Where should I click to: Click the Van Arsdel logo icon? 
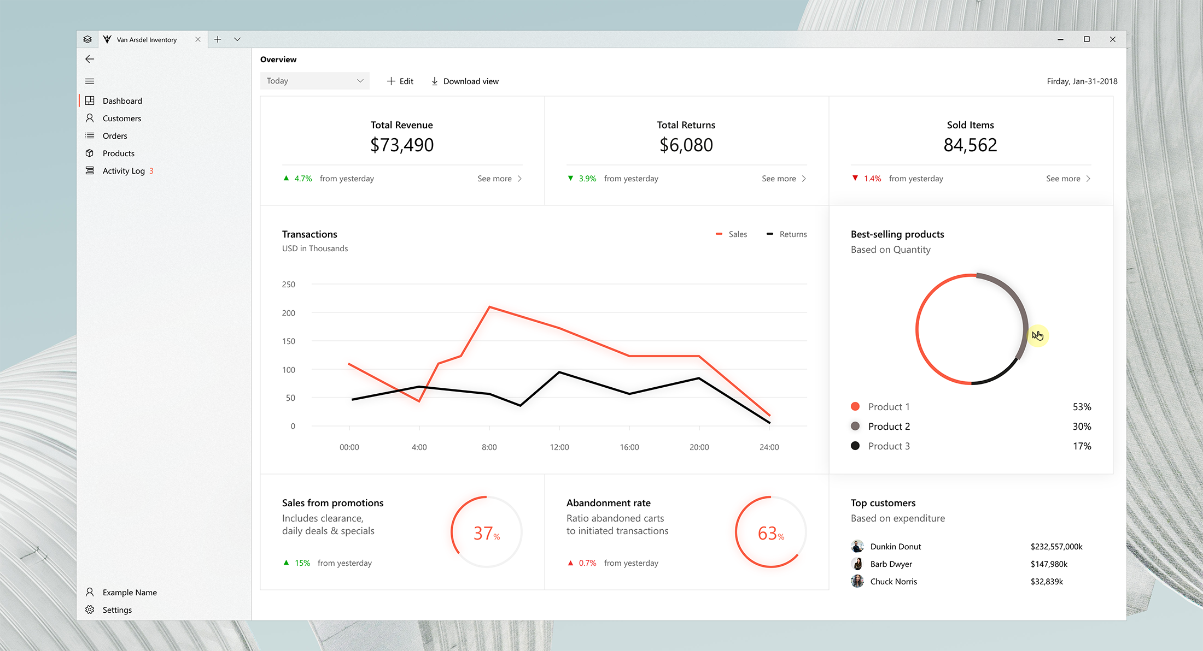[107, 39]
